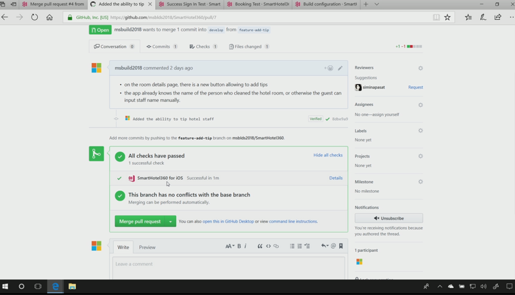The height and width of the screenshot is (295, 515).
Task: Refresh the browser page
Action: [x=35, y=17]
